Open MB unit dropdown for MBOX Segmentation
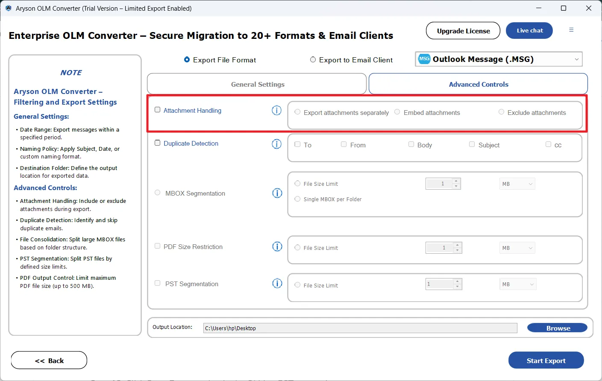This screenshot has width=602, height=381. tap(517, 184)
